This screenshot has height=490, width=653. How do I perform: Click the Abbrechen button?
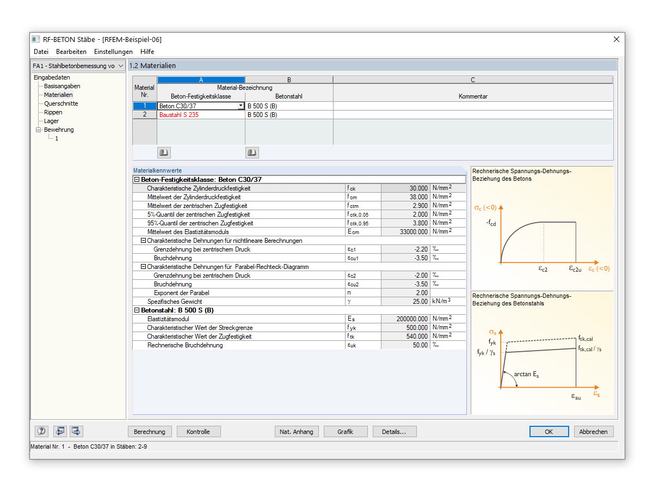tap(594, 431)
